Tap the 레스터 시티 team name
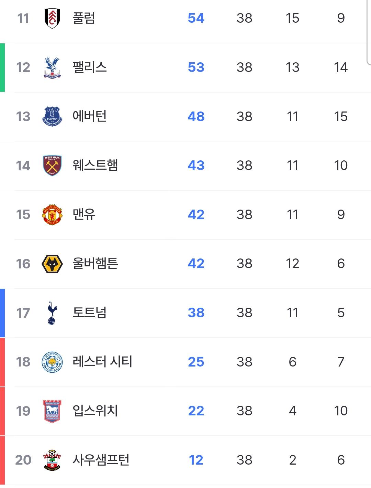Screen dimensions: 371x488 (102, 362)
